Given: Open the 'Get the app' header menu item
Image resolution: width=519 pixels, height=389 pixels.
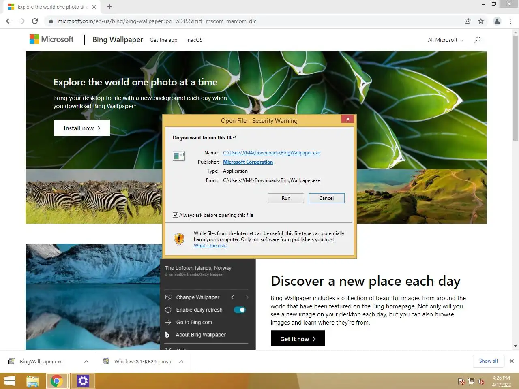Looking at the screenshot, I should pos(163,40).
